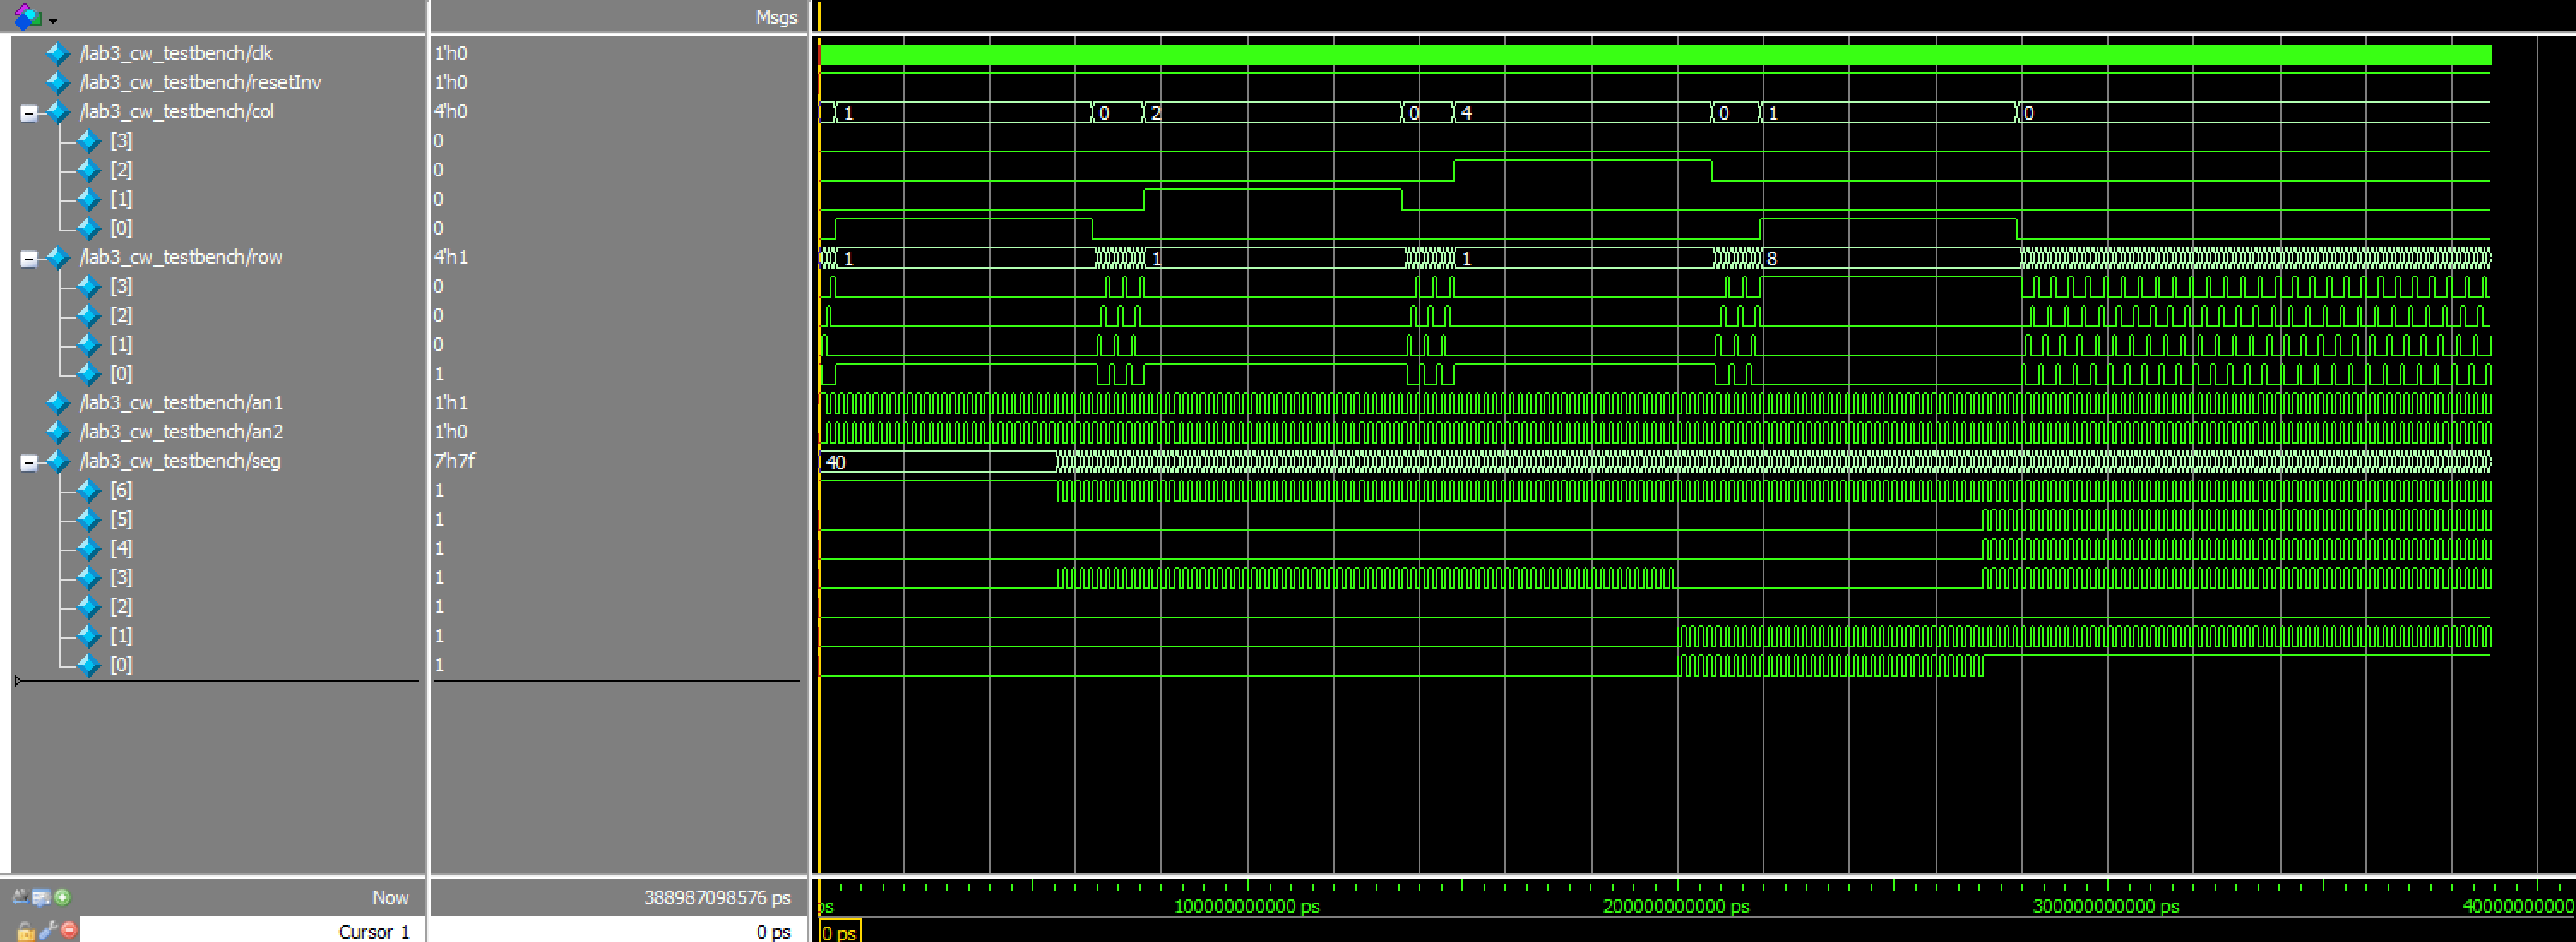Collapse the /lab3_cw_testbench/seg signal group
This screenshot has height=942, width=2576.
click(x=29, y=463)
